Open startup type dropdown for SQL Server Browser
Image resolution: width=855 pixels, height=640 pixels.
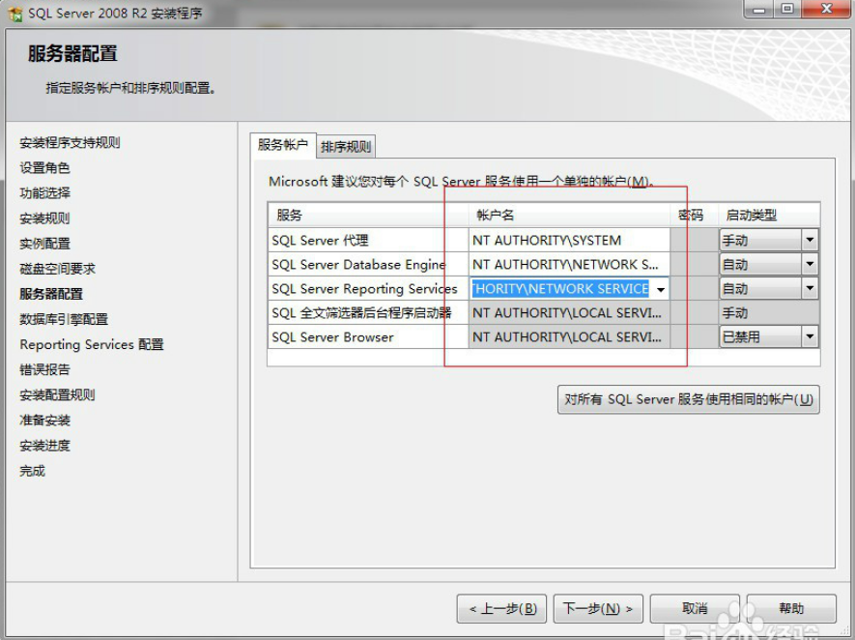click(810, 336)
